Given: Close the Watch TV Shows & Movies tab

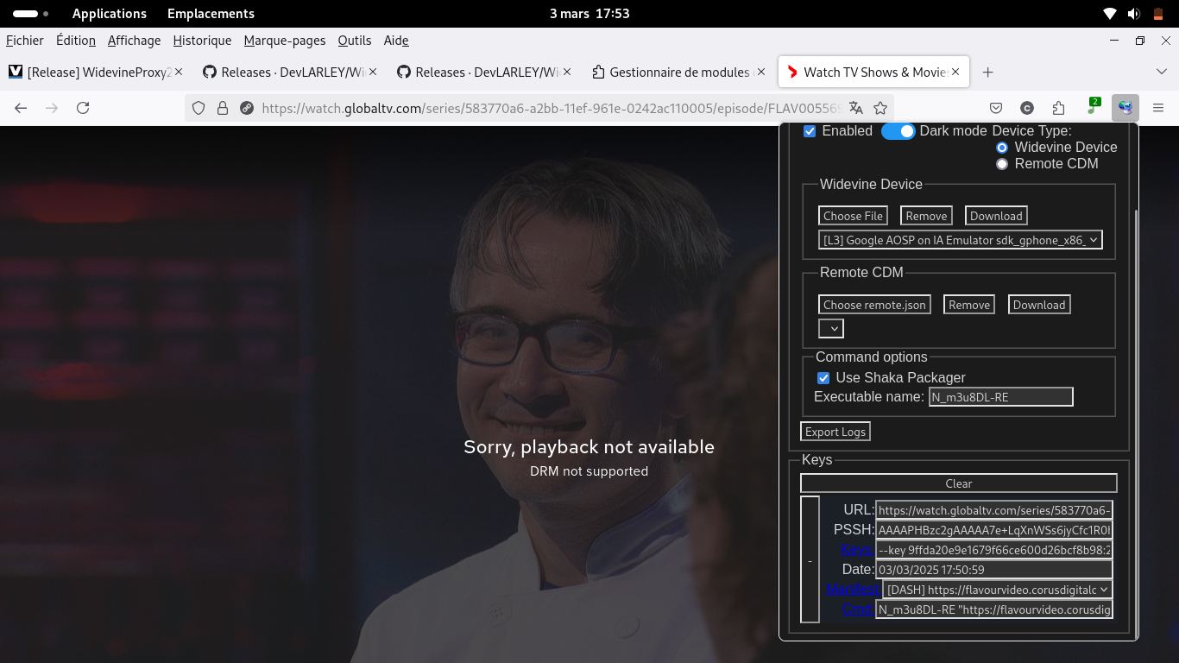Looking at the screenshot, I should (956, 73).
